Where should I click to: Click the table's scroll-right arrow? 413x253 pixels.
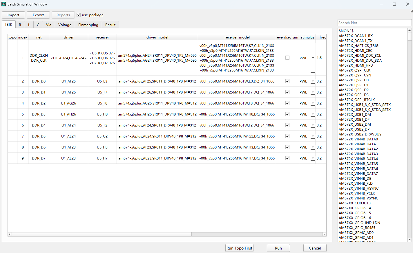(x=324, y=234)
